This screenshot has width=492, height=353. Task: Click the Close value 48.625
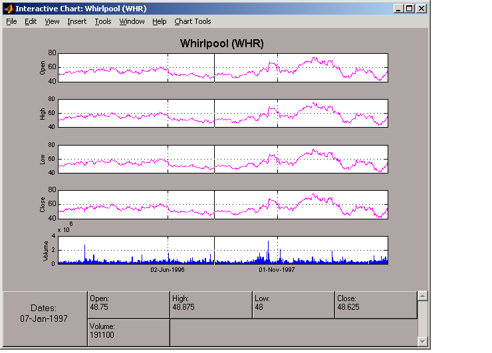pyautogui.click(x=348, y=307)
